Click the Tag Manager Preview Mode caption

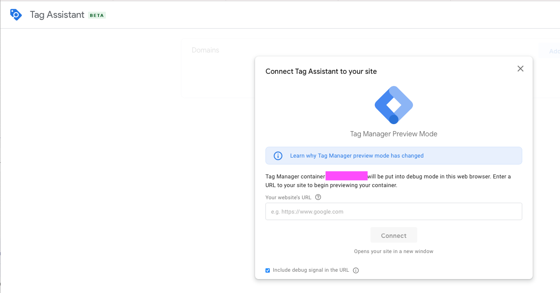[x=393, y=134]
